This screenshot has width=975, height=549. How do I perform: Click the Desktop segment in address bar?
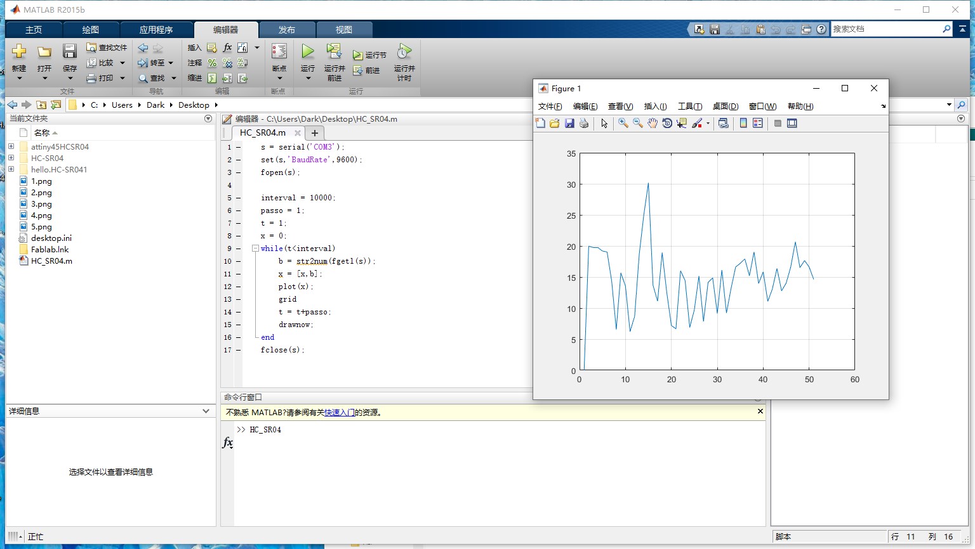coord(194,105)
